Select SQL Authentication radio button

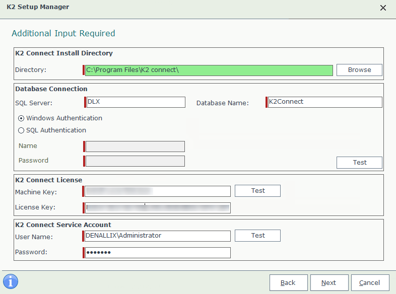tap(21, 130)
